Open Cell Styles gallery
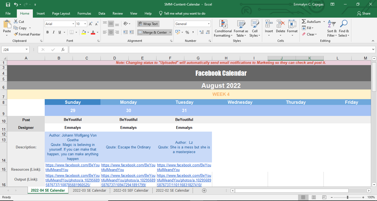This screenshot has height=201, width=377. 254,28
